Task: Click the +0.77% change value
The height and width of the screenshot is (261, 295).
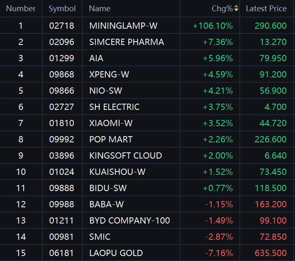Action: pyautogui.click(x=217, y=188)
